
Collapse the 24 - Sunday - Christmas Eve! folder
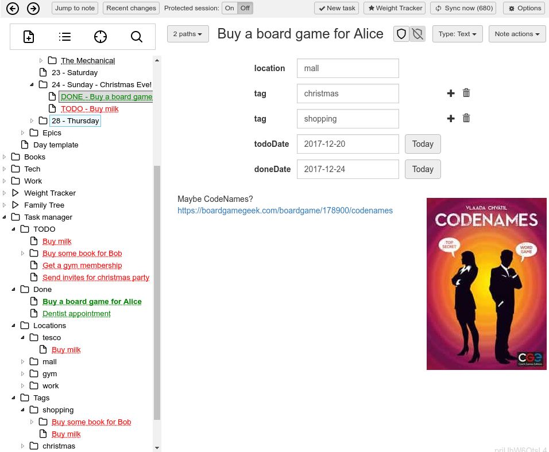pos(32,85)
